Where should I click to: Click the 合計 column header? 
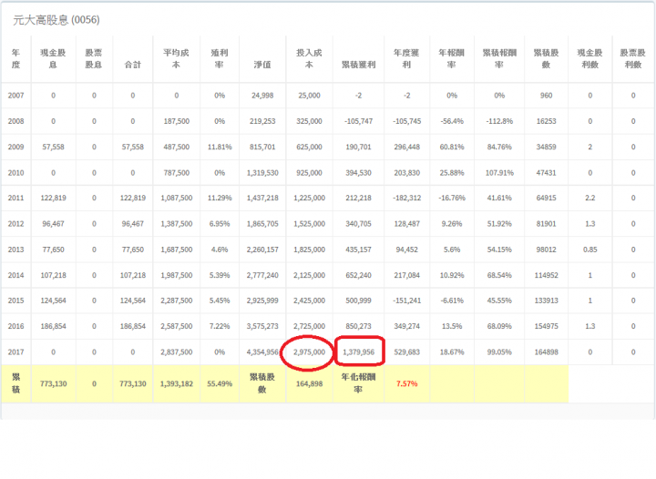point(133,65)
